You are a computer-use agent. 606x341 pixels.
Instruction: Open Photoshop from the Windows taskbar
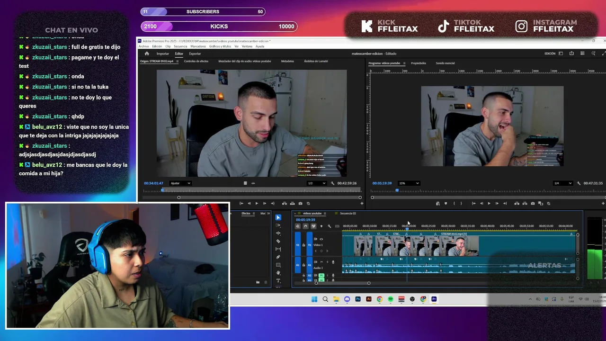(358, 299)
